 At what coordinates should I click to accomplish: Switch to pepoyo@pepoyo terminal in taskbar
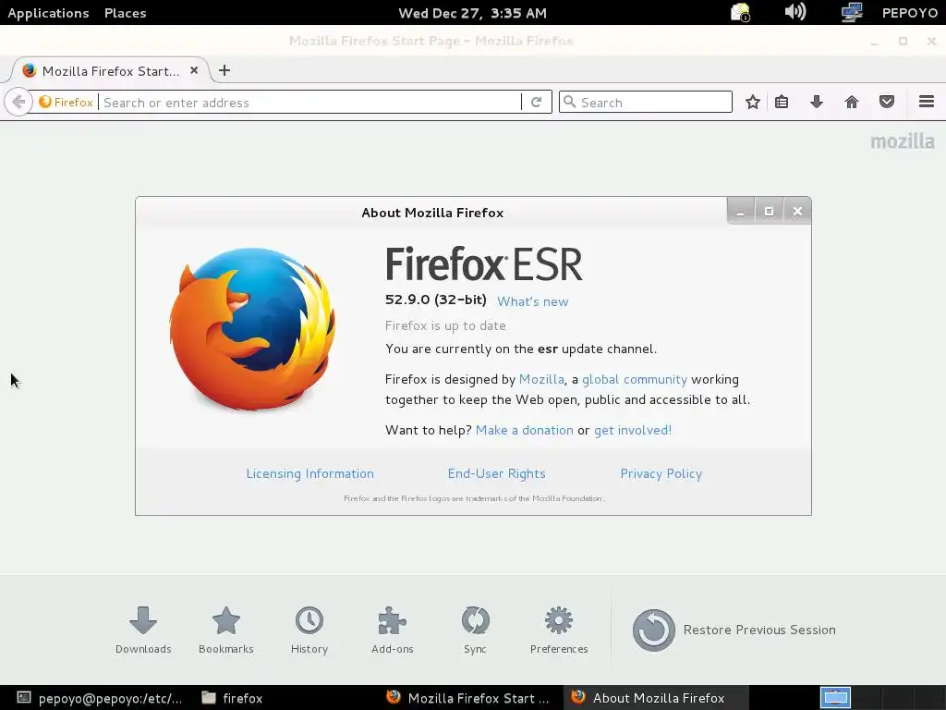(100, 698)
